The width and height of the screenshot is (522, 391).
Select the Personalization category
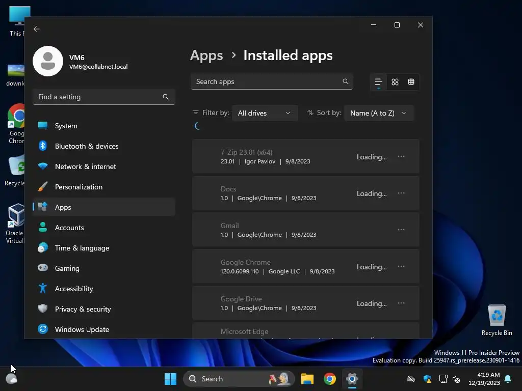[104, 187]
